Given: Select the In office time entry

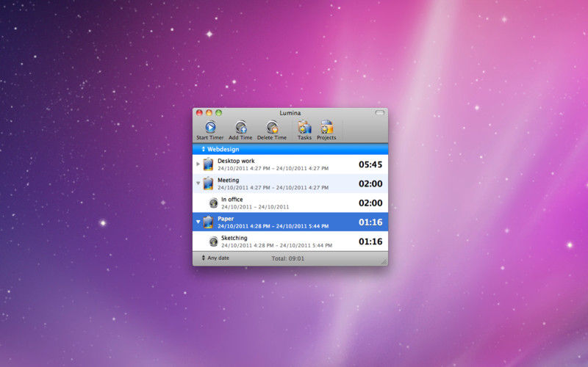Looking at the screenshot, I should click(232, 200).
